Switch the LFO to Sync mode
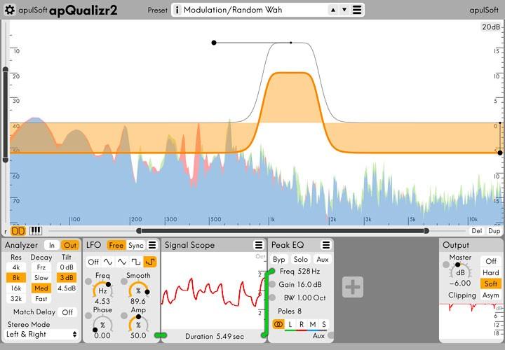 [135, 246]
